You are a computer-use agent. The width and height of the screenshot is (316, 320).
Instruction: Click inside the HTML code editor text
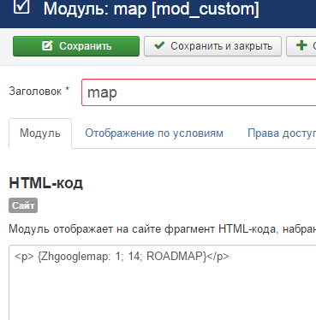click(122, 257)
